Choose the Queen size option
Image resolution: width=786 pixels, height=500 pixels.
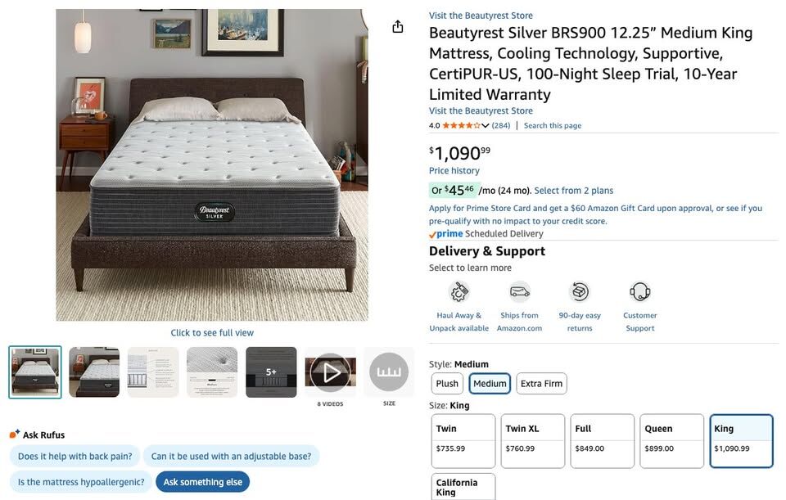point(671,440)
